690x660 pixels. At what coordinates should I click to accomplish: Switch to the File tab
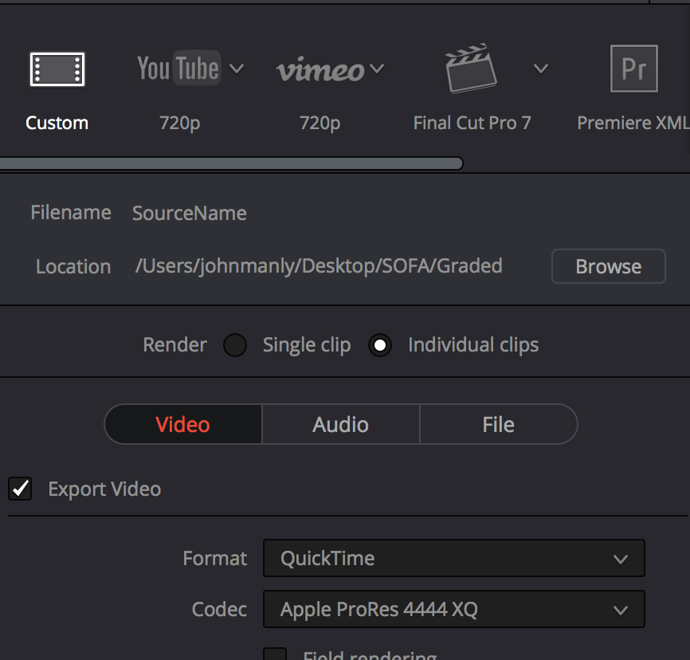click(498, 424)
